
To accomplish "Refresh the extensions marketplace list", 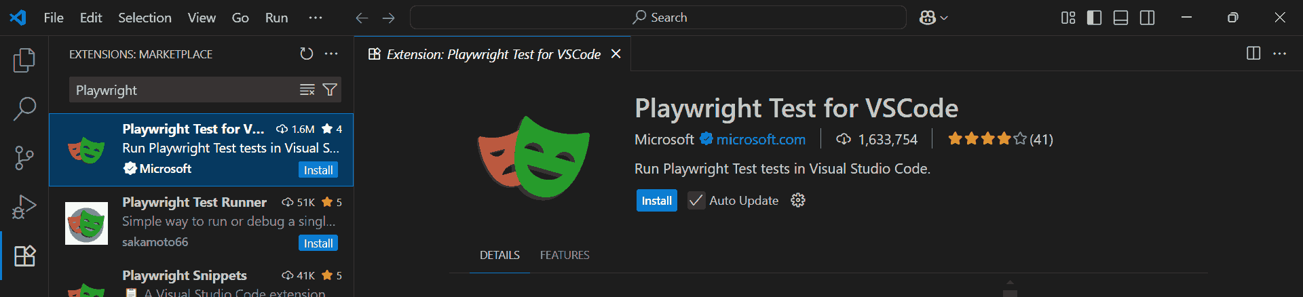I will coord(307,54).
